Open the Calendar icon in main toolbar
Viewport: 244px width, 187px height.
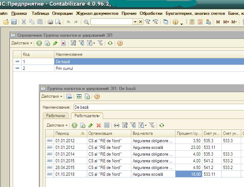coord(200,22)
